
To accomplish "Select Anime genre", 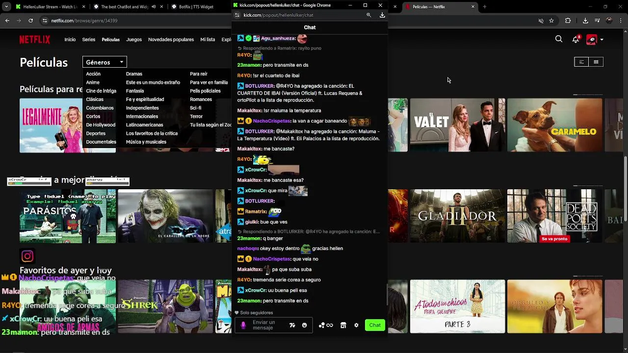I will pyautogui.click(x=93, y=82).
